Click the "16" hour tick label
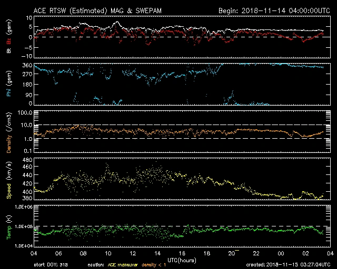 pos(182,253)
